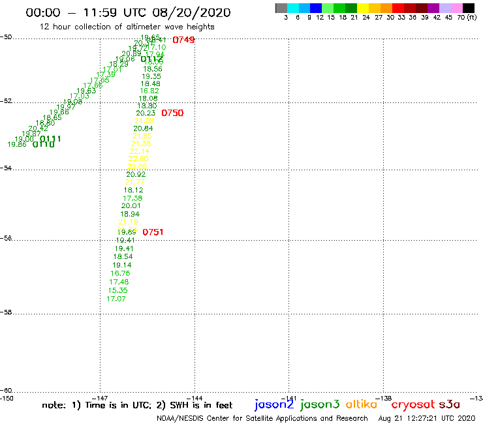
Task: Click the wave height value 22.14
Action: pos(140,151)
